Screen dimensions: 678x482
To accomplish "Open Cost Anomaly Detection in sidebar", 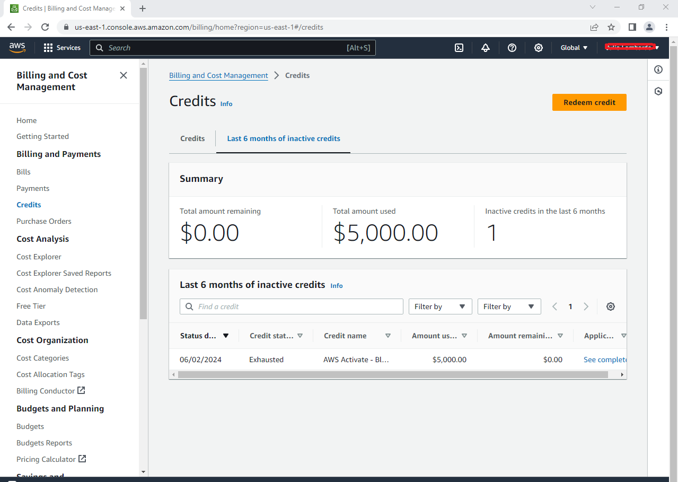I will point(57,290).
